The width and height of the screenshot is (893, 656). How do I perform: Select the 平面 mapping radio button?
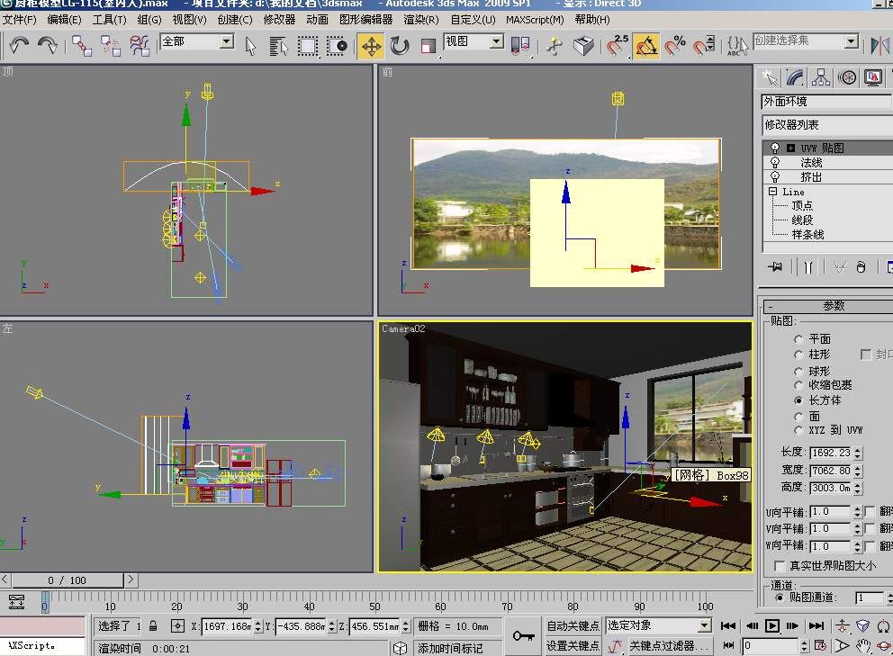(798, 339)
